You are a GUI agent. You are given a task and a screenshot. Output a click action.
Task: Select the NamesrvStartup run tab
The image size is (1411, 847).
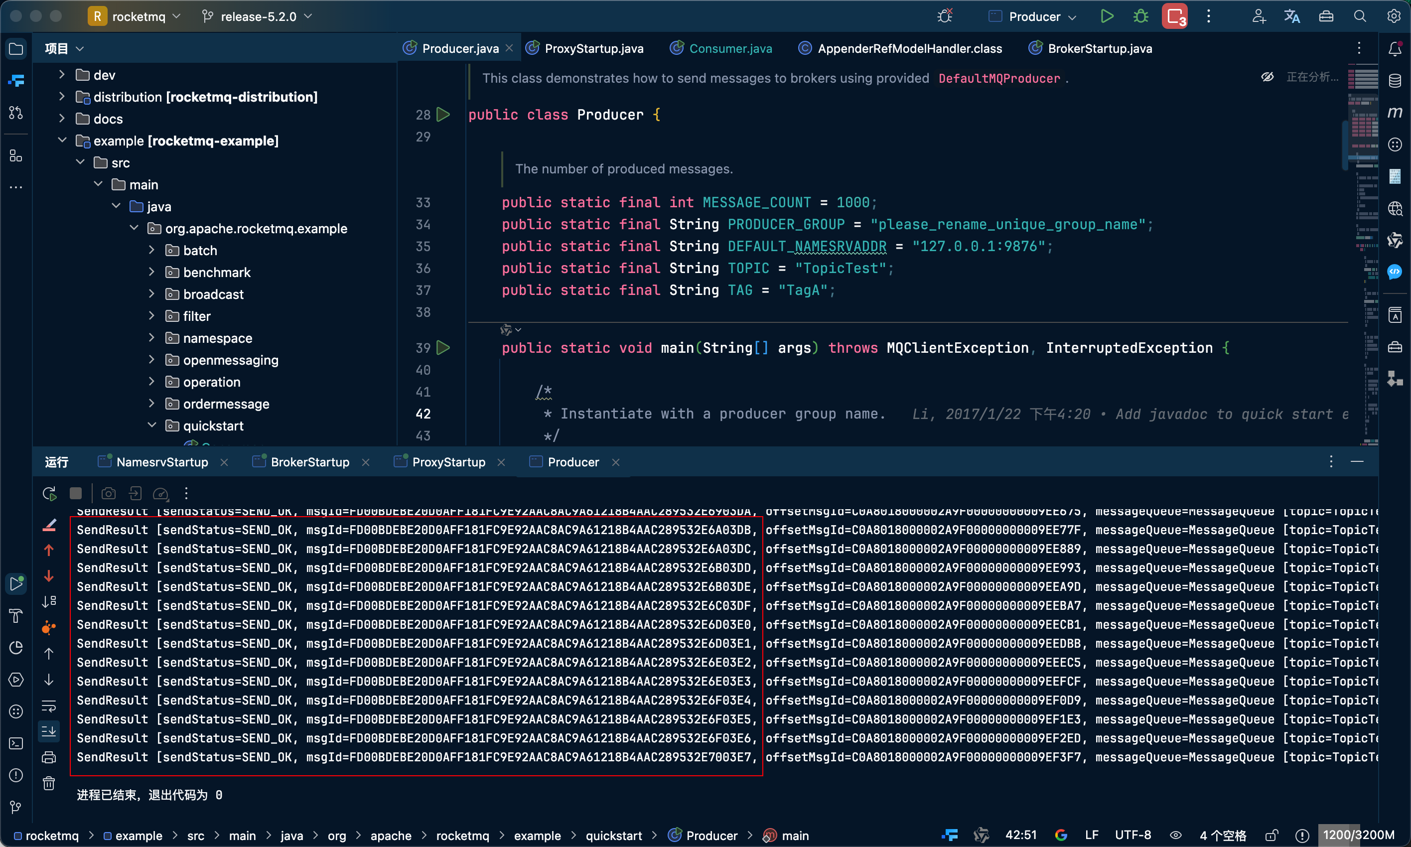point(162,462)
